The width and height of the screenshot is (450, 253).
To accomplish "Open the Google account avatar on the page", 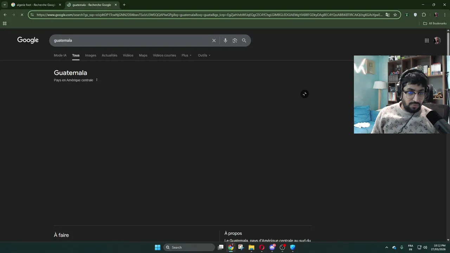I will pos(437,40).
